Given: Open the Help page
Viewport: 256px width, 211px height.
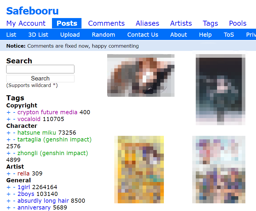Looking at the screenshot, I should pyautogui.click(x=205, y=35).
